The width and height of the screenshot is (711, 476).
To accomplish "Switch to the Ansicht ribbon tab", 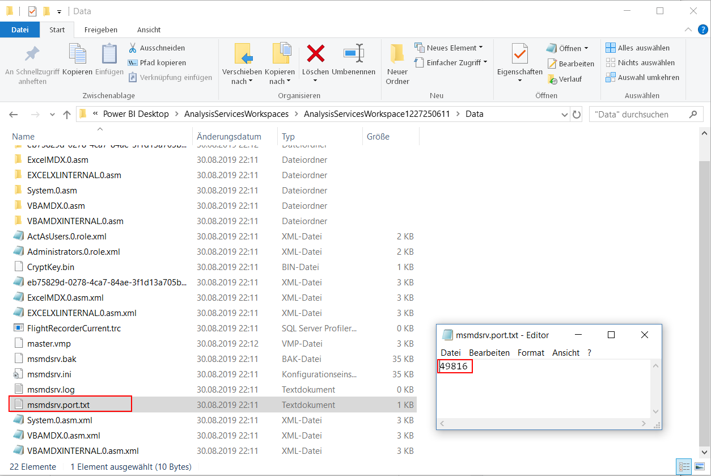I will (x=149, y=30).
